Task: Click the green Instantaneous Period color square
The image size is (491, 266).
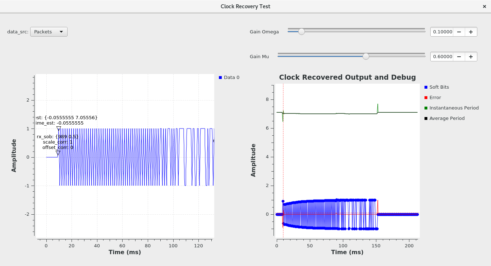Action: (x=426, y=108)
